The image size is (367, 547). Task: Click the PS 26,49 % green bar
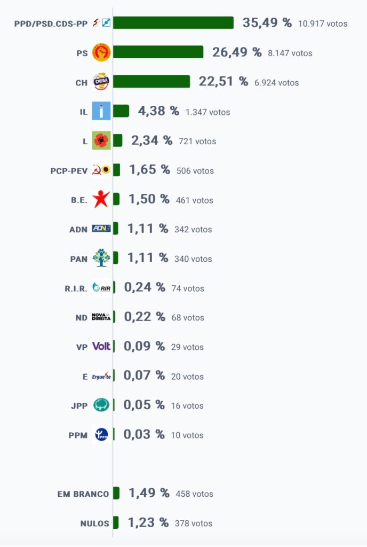tap(158, 52)
